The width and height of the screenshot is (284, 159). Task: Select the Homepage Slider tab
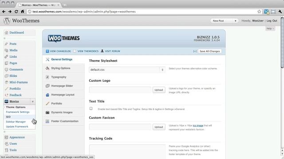click(x=63, y=86)
